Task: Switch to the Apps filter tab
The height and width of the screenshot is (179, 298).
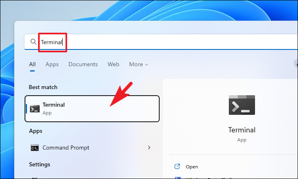Action: [x=52, y=65]
